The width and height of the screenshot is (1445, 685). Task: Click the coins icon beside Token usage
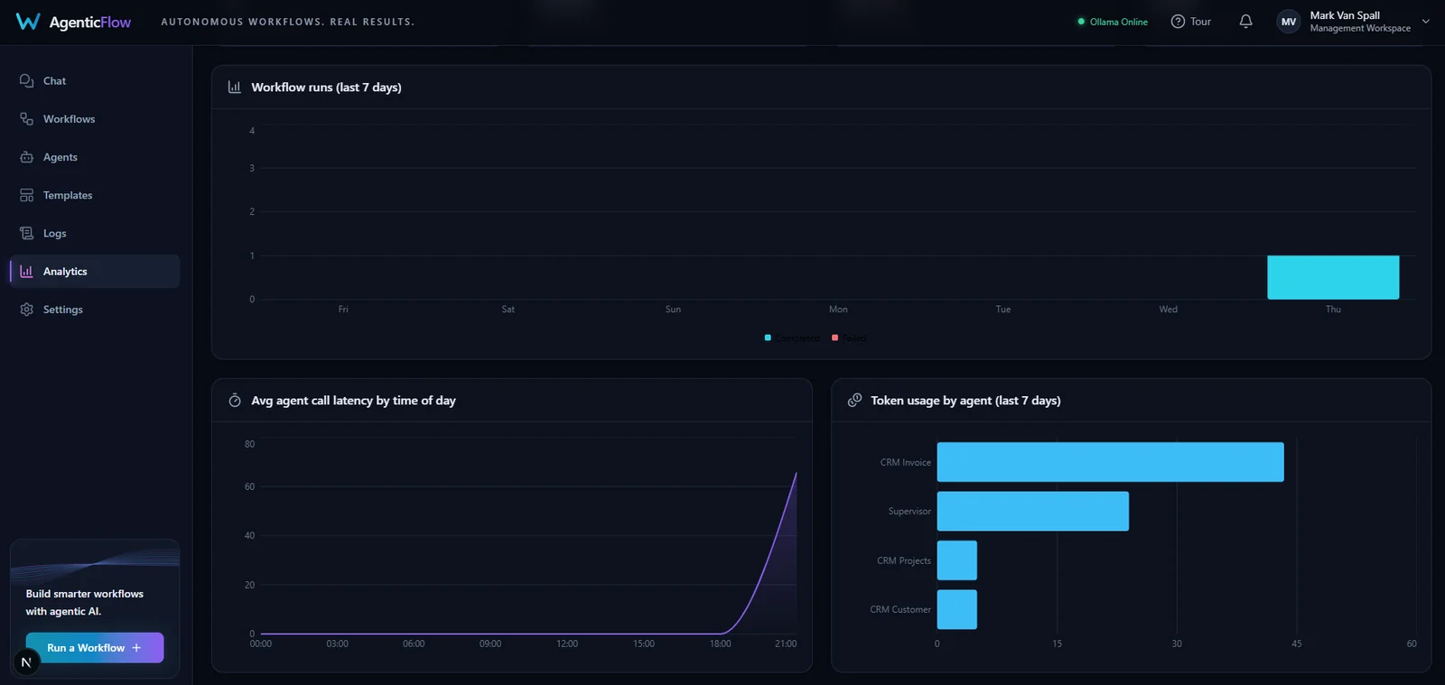point(854,401)
